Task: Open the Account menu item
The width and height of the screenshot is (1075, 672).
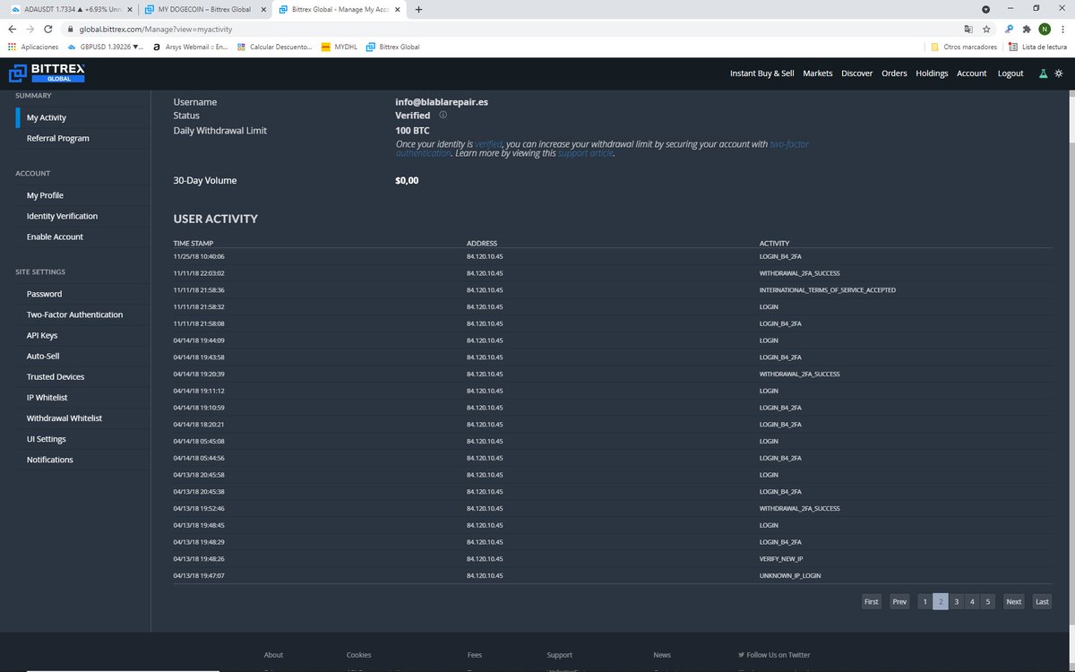Action: coord(972,73)
